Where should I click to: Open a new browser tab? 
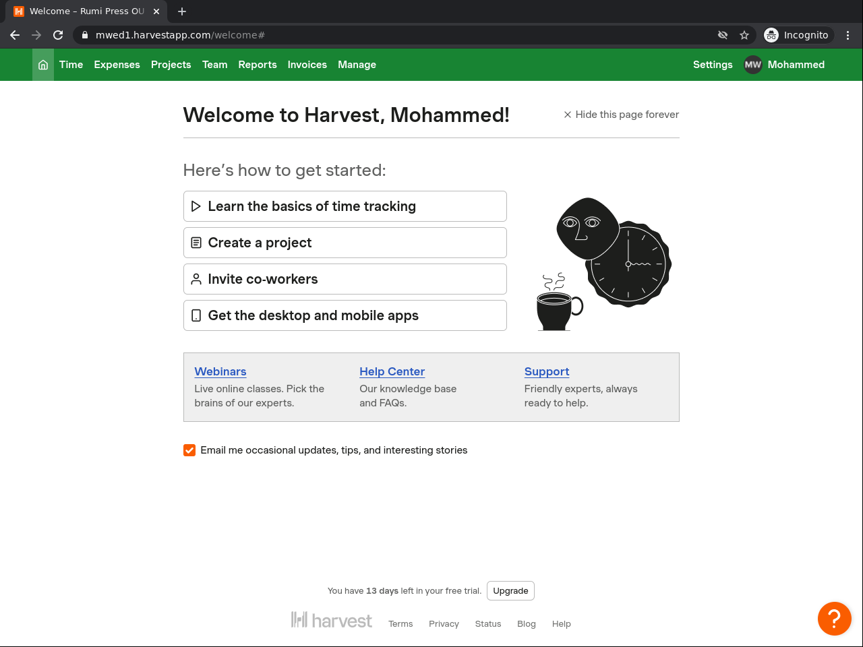[x=182, y=11]
